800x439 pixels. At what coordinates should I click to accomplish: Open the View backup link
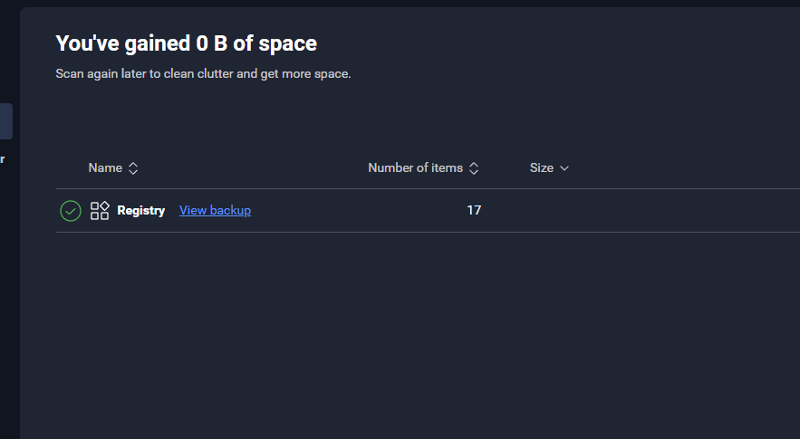[215, 210]
